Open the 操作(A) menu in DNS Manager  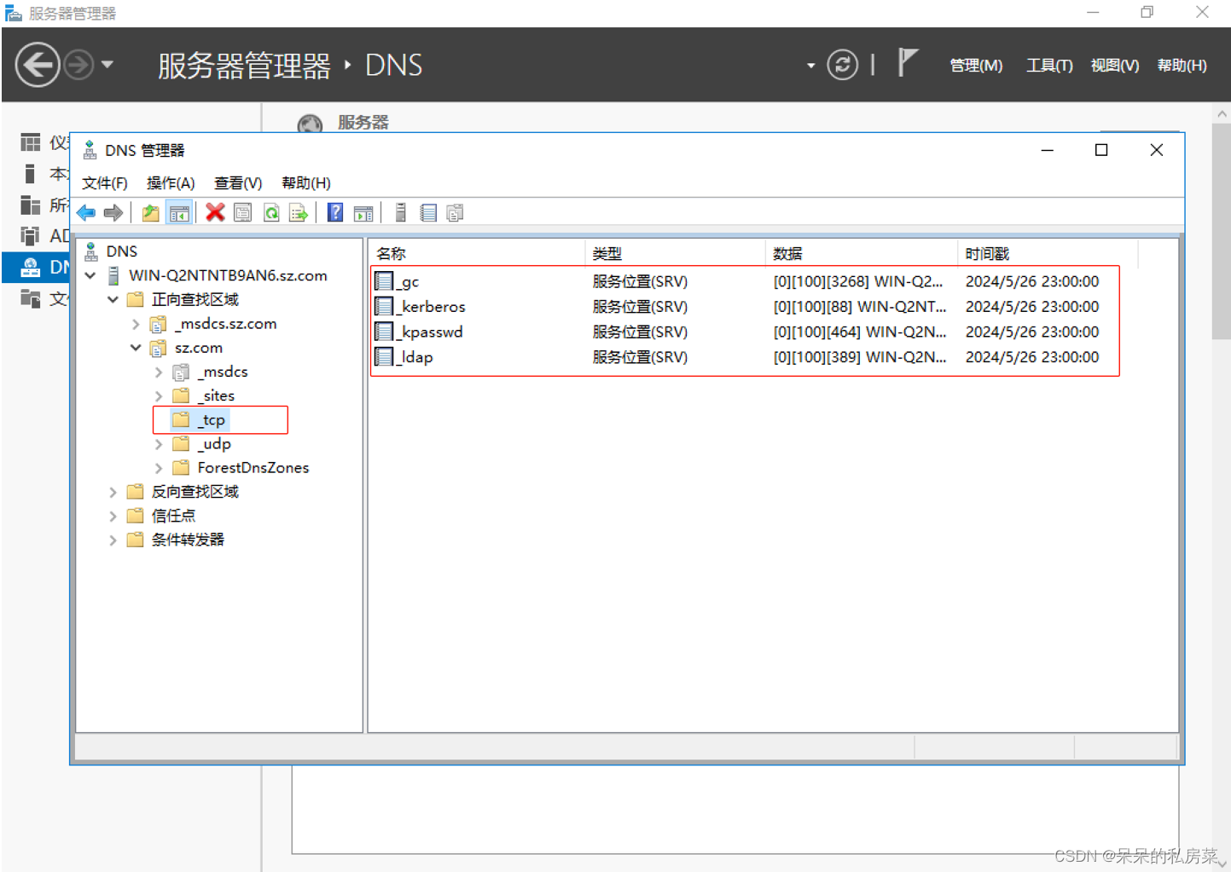coord(171,183)
